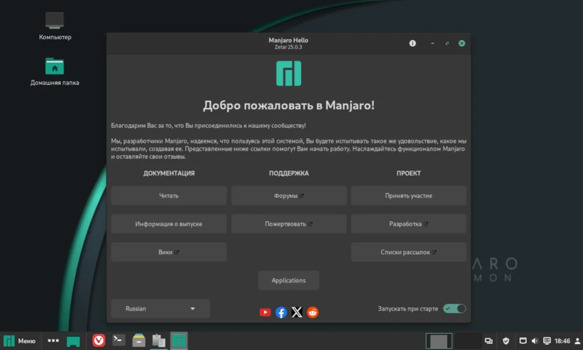
Task: Click the Читать button
Action: coord(169,196)
